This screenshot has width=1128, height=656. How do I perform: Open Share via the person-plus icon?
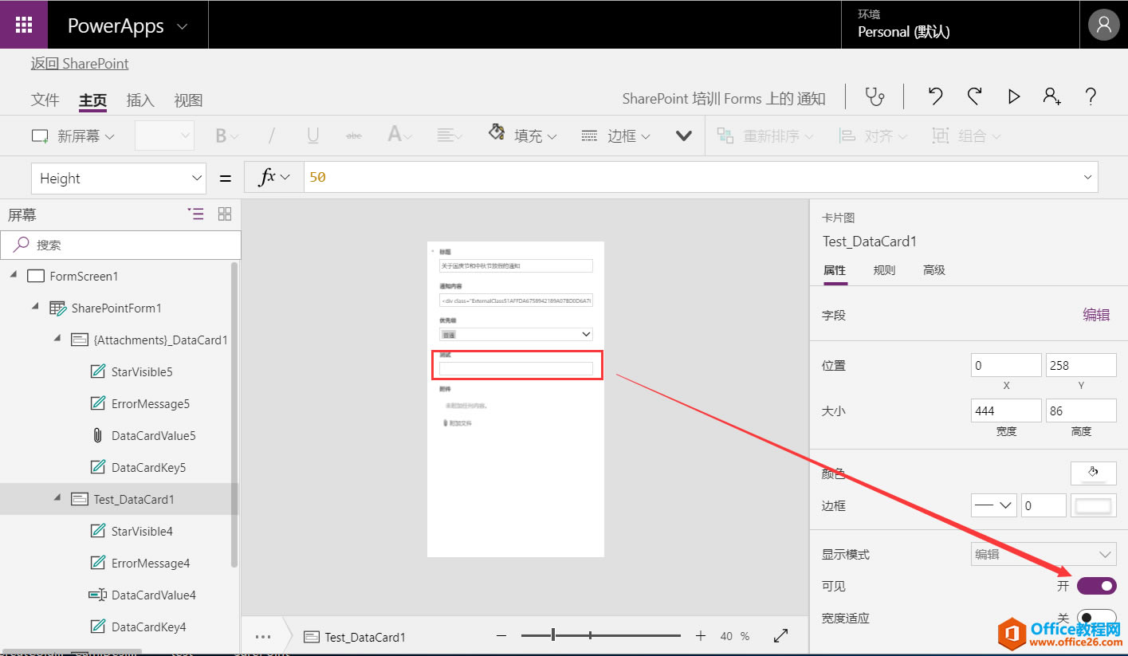(x=1051, y=96)
